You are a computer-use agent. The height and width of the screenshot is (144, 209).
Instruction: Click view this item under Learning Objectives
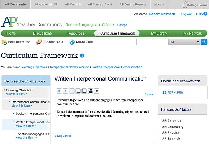click(x=17, y=94)
